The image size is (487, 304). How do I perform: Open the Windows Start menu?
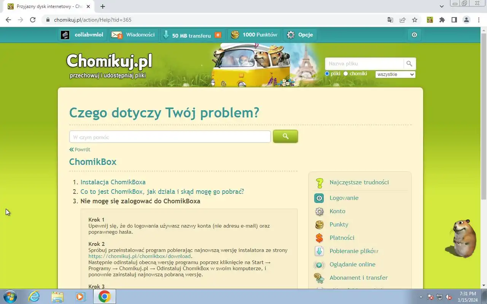10,296
